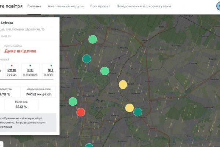Click the dark green marker next to yellow marker

[137, 112]
